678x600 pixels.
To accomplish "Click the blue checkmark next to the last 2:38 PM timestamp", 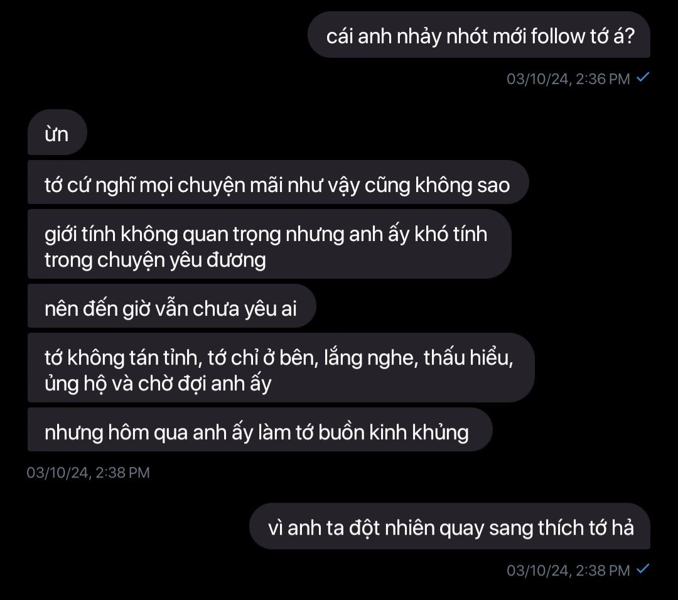I will 643,569.
